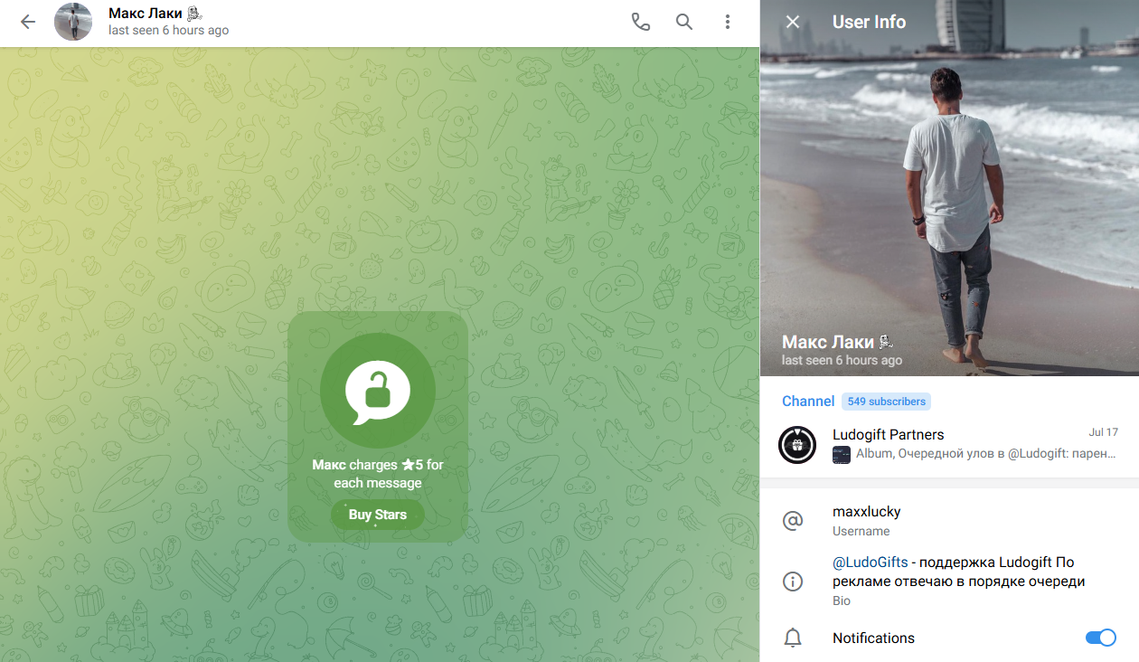The width and height of the screenshot is (1139, 662).
Task: Open the Ludogift Partners channel avatar
Action: click(796, 444)
